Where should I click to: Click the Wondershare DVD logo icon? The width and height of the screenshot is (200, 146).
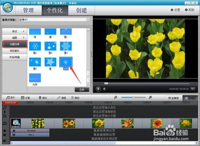pyautogui.click(x=8, y=8)
